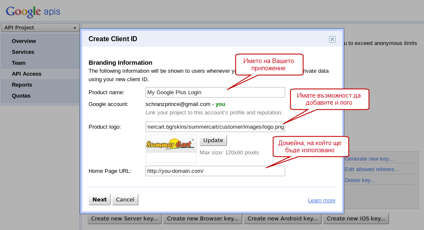Screen dimensions: 424x230
Task: Select API Access in the sidebar
Action: (27, 74)
